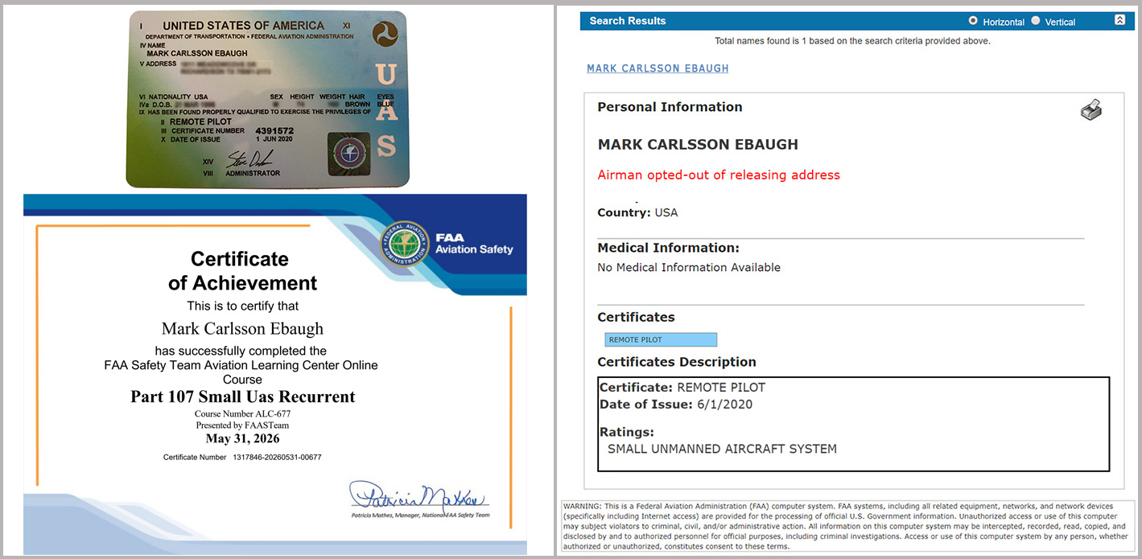Image resolution: width=1142 pixels, height=559 pixels.
Task: Click the 'May 31, 2026' completion date
Action: point(242,438)
